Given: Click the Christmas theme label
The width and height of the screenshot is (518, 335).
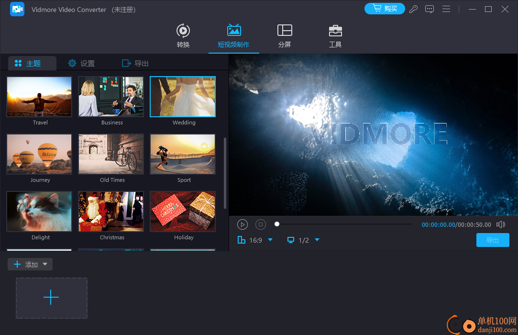Looking at the screenshot, I should coord(112,237).
